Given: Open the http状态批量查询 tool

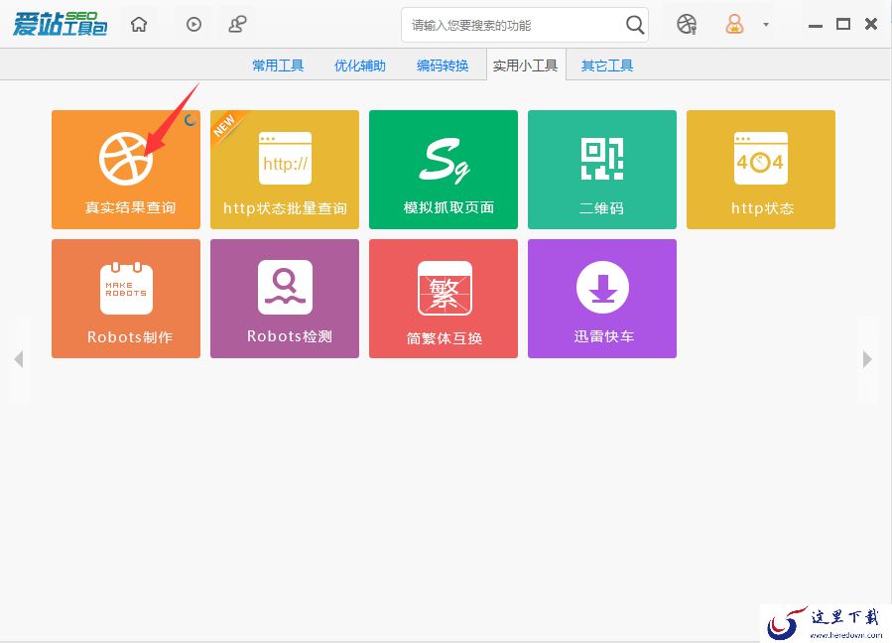Looking at the screenshot, I should tap(285, 170).
